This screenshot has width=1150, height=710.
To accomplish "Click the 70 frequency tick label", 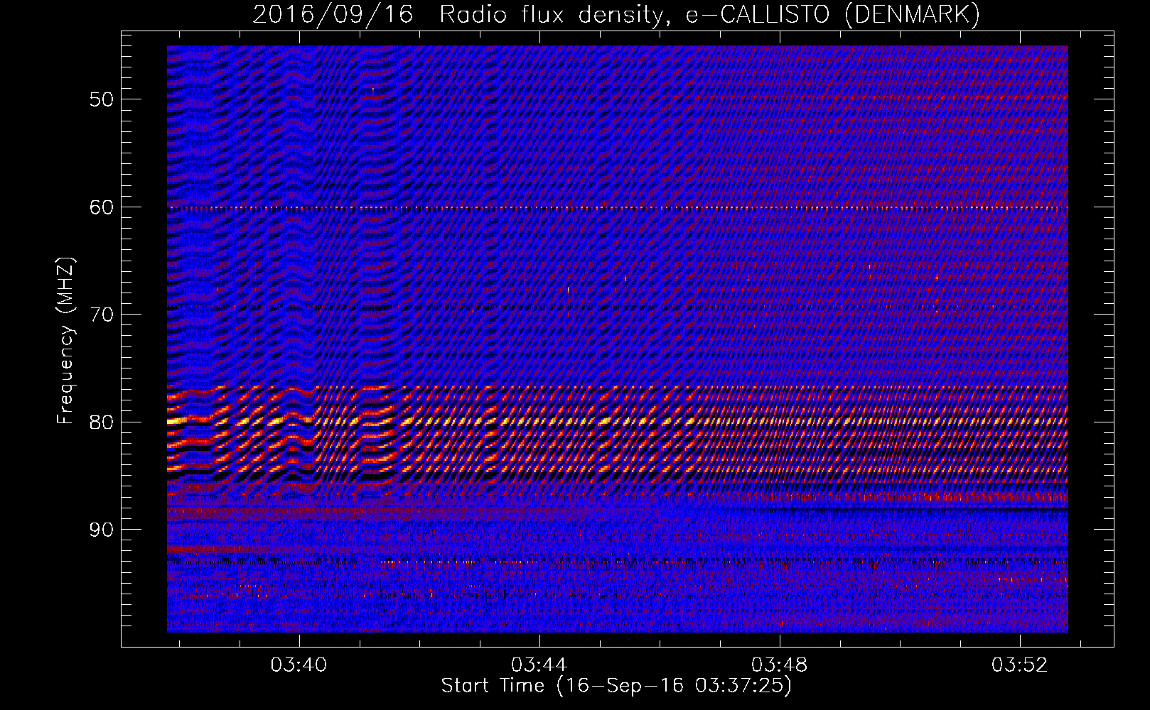I will (102, 315).
